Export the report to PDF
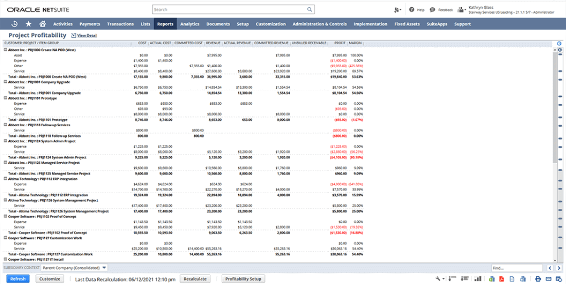This screenshot has width=566, height=287. pyautogui.click(x=501, y=279)
